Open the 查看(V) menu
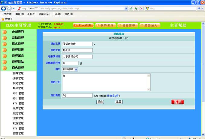205x139 pixels. (32, 14)
